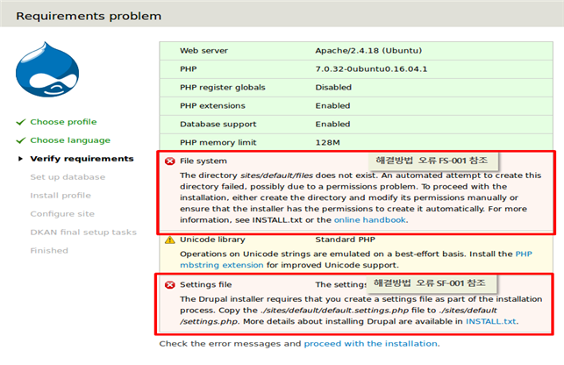Click the Verify requirements arrow marker

coord(20,159)
